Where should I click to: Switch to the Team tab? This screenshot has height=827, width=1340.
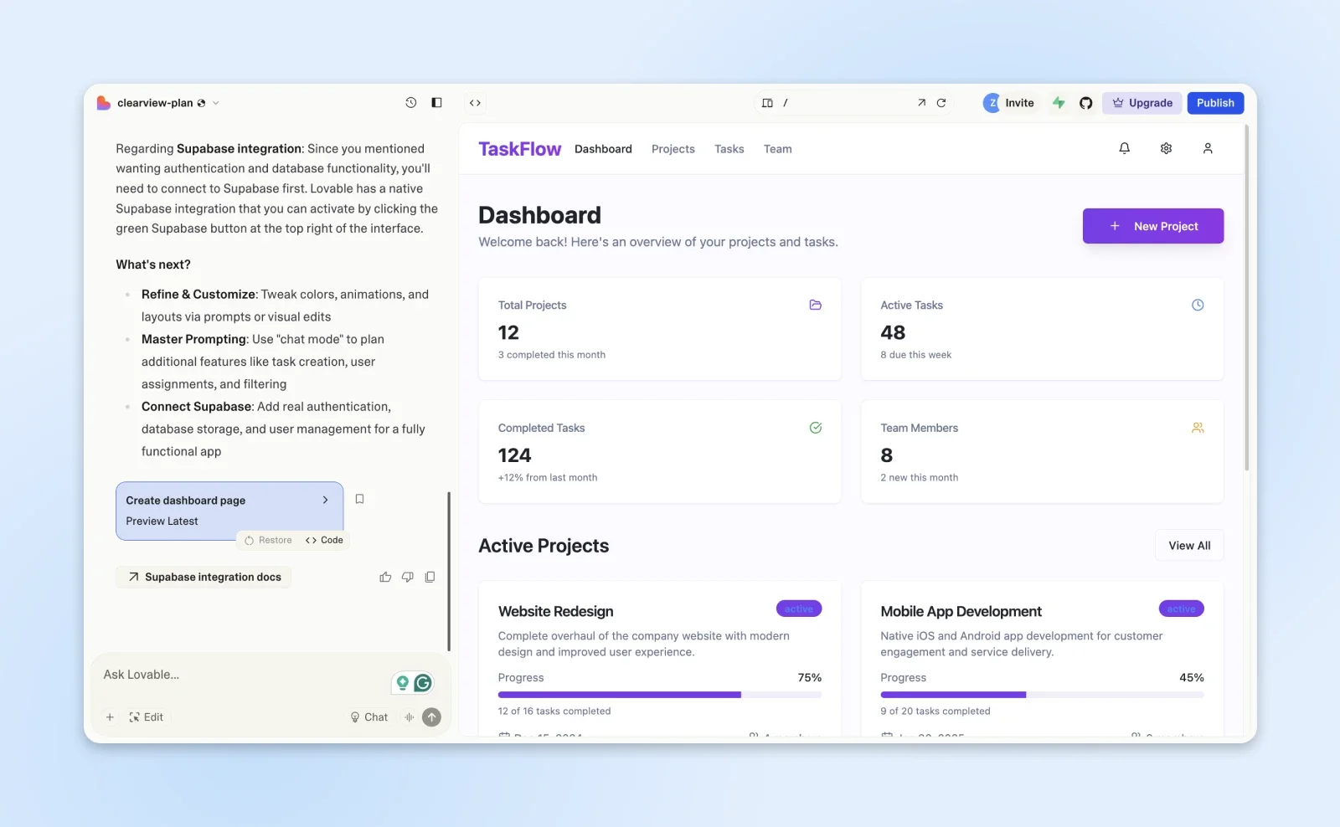click(777, 148)
